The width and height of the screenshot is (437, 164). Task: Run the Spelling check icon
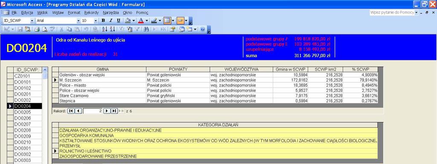[52, 29]
